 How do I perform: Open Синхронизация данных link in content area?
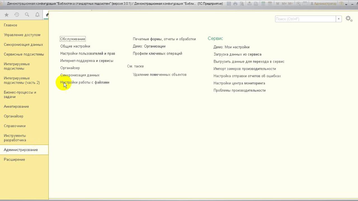(x=80, y=75)
